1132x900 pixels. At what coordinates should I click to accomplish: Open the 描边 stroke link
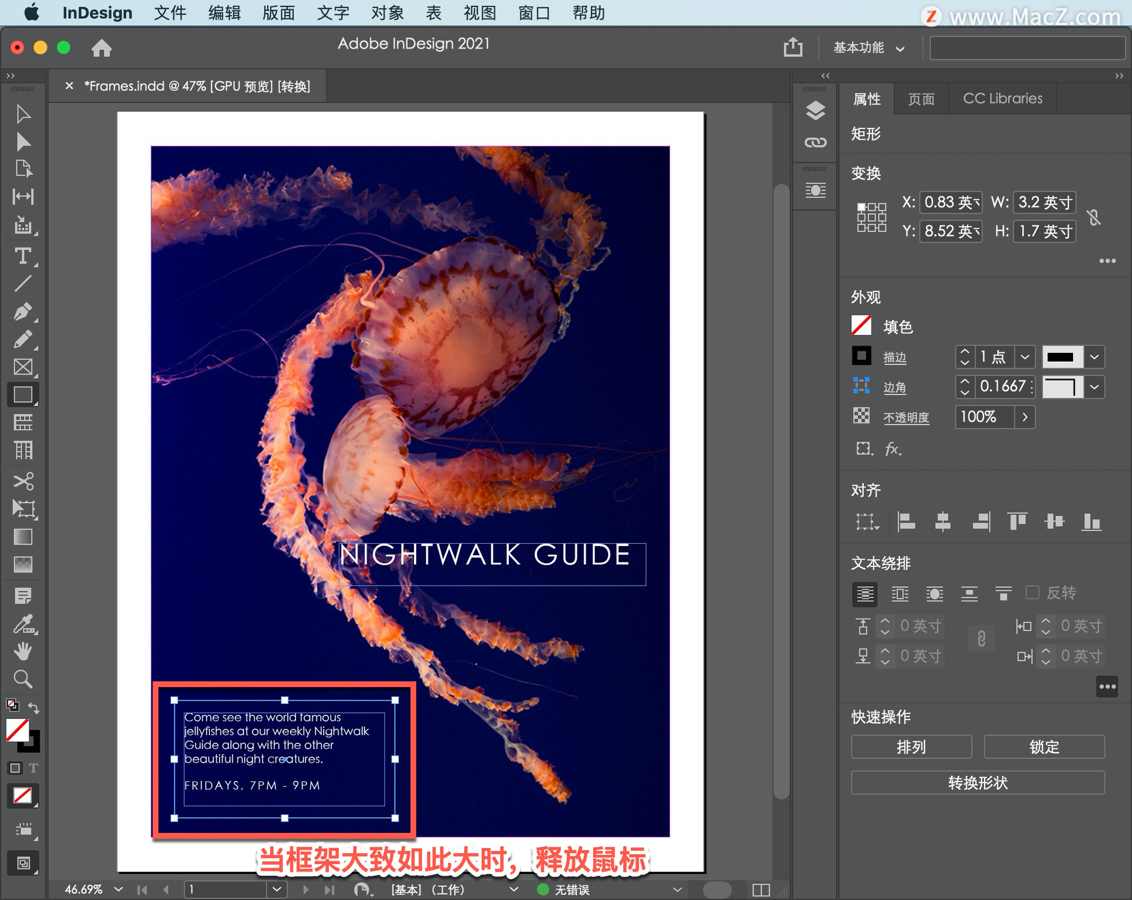pyautogui.click(x=894, y=357)
